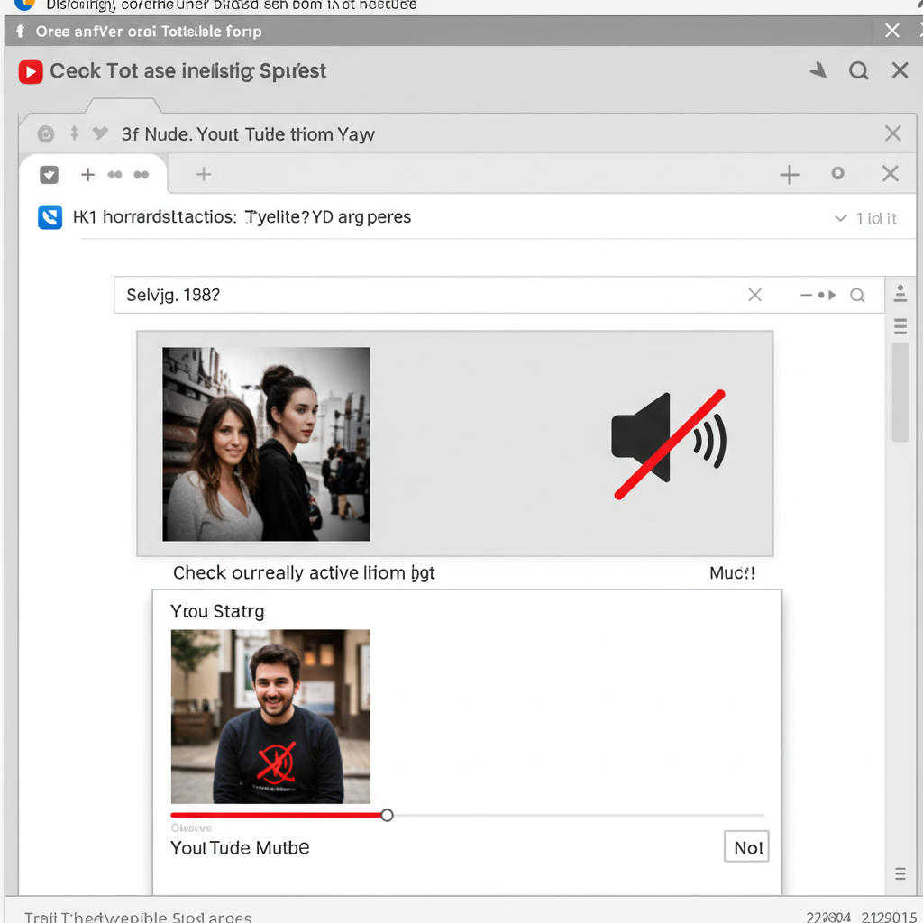Click the large plus icon on the tab bar's right
The image size is (923, 923).
pyautogui.click(x=790, y=175)
